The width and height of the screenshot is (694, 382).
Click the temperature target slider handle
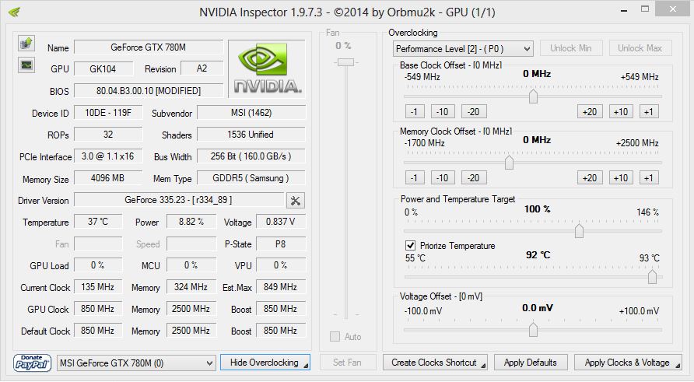[653, 277]
